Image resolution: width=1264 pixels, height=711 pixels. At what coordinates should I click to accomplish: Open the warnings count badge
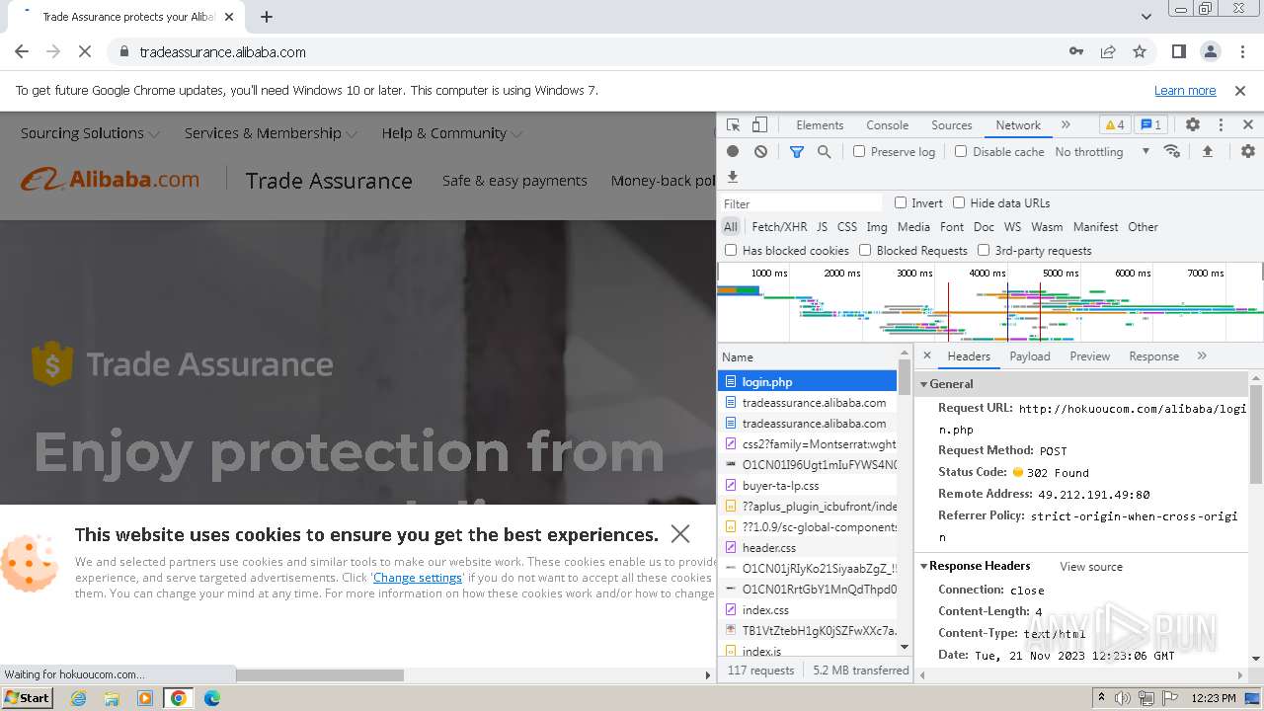[x=1114, y=125]
